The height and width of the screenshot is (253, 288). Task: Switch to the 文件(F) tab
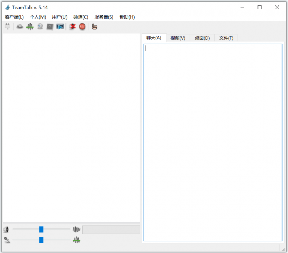(x=226, y=38)
